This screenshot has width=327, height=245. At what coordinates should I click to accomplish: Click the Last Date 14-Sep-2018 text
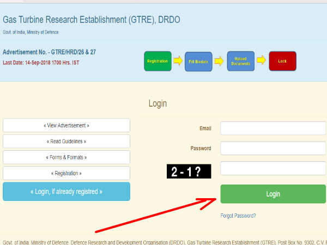click(41, 63)
